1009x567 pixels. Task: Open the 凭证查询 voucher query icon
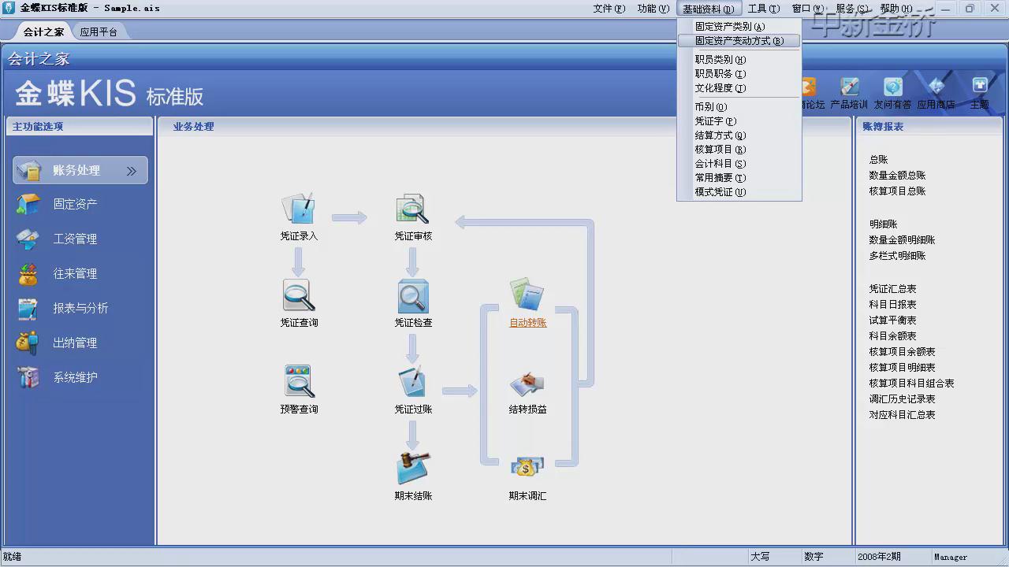point(299,295)
